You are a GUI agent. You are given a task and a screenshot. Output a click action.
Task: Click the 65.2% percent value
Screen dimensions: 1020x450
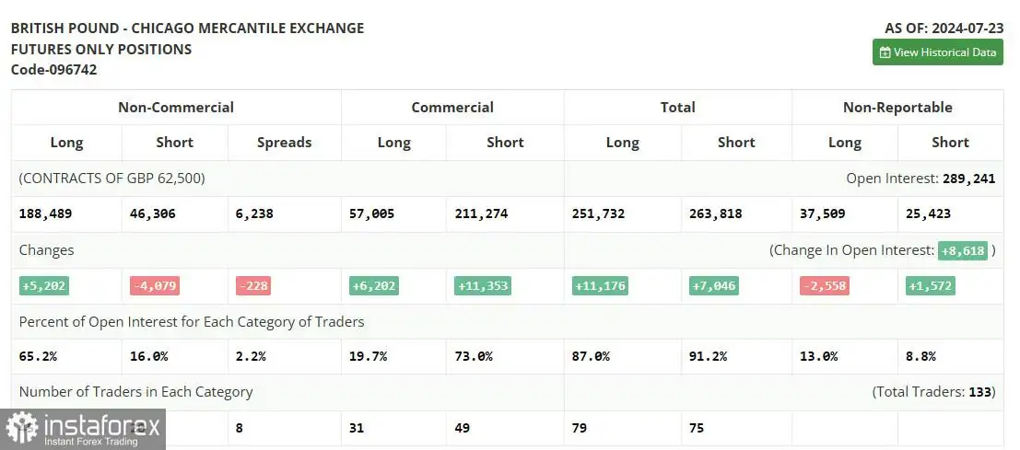[x=38, y=356]
